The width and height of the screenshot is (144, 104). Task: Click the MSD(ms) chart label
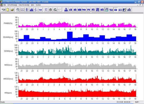pyautogui.click(x=8, y=65)
